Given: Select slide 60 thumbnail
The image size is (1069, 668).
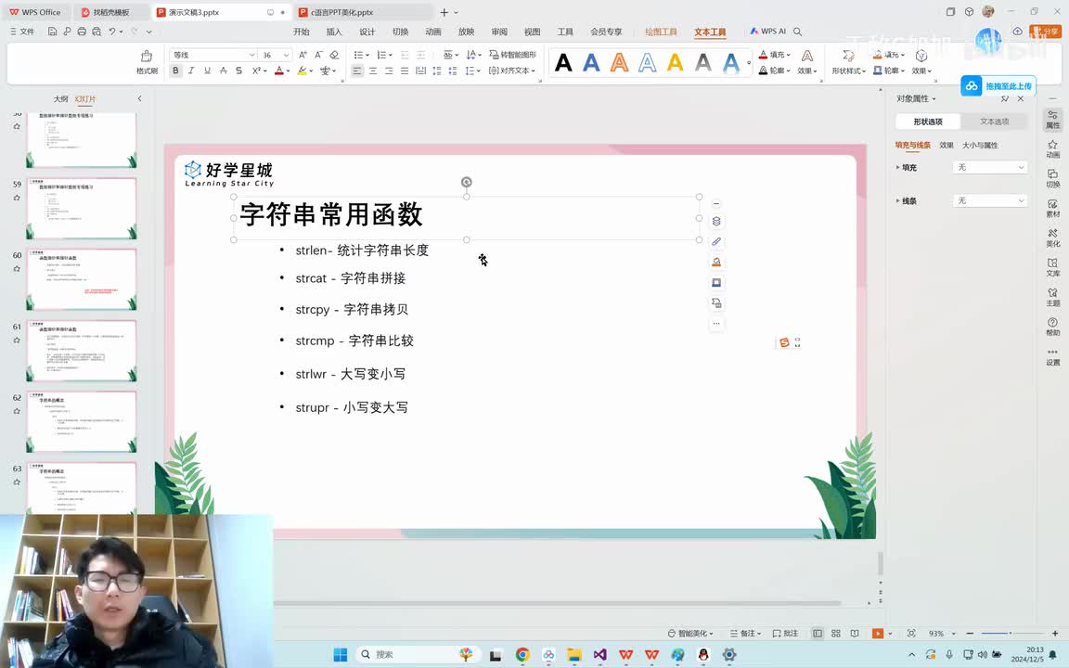Looking at the screenshot, I should (x=81, y=279).
